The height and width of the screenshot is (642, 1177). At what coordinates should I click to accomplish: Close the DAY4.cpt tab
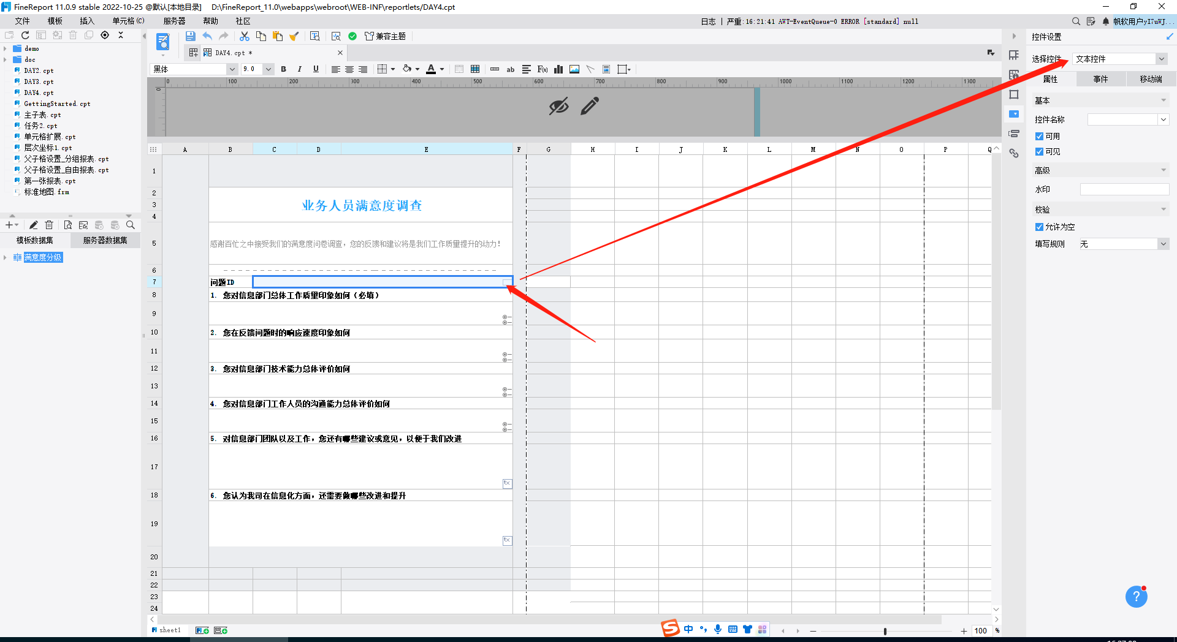click(341, 53)
